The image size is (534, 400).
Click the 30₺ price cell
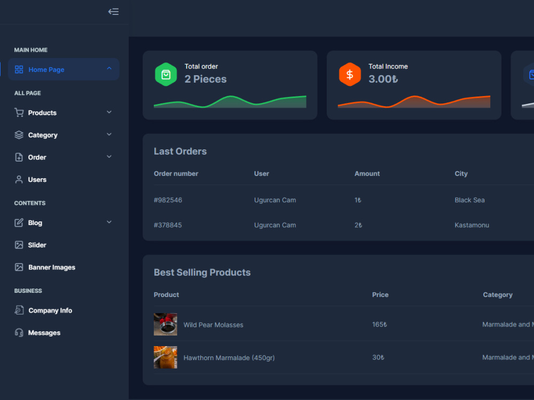(378, 357)
